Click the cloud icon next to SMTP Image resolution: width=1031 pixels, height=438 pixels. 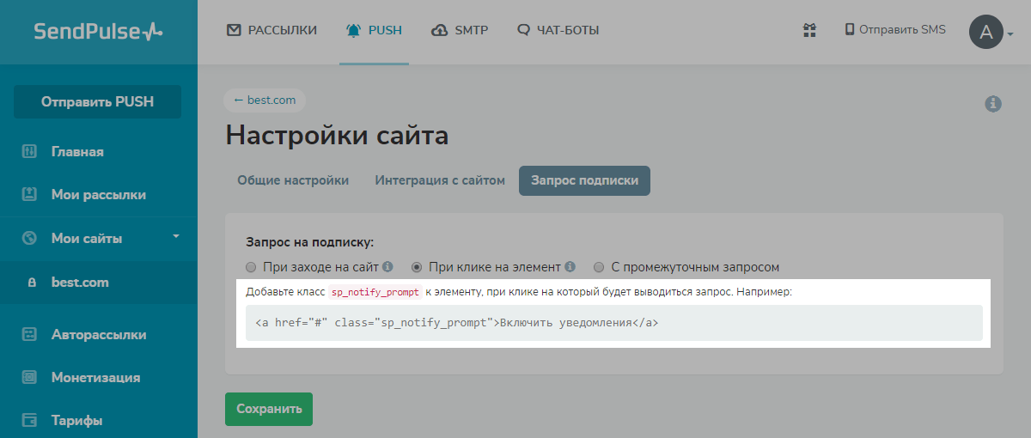coord(439,30)
